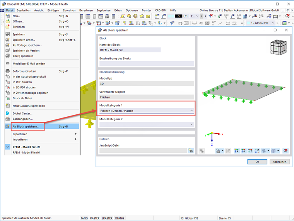The height and width of the screenshot is (221, 294).
Task: Click the Beschreibung des Blocks input field
Action: 147,64
